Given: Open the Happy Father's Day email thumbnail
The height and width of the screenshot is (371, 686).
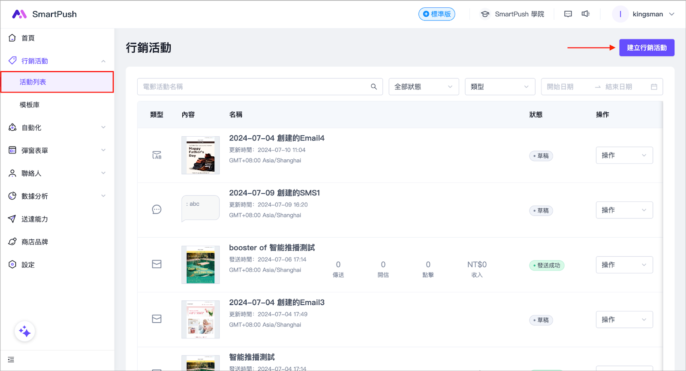Looking at the screenshot, I should click(x=200, y=155).
